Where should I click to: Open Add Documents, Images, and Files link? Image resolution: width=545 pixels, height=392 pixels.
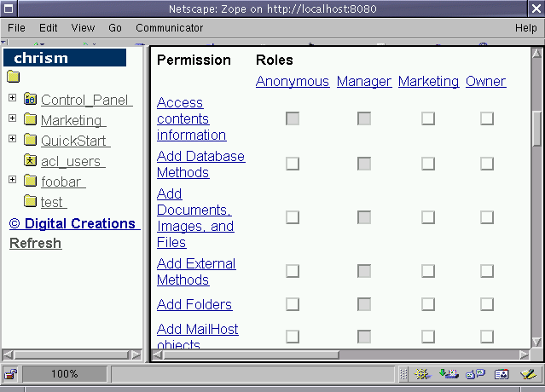195,217
